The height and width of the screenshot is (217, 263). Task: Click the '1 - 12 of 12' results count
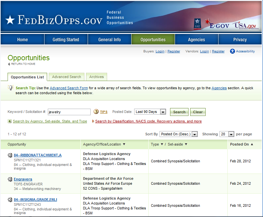tap(17, 134)
